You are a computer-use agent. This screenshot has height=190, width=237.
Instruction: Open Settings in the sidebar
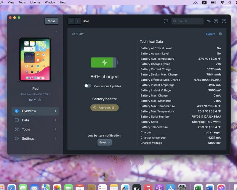coord(35,139)
